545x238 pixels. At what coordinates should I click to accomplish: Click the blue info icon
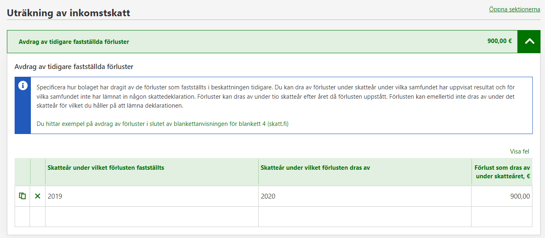[x=23, y=86]
